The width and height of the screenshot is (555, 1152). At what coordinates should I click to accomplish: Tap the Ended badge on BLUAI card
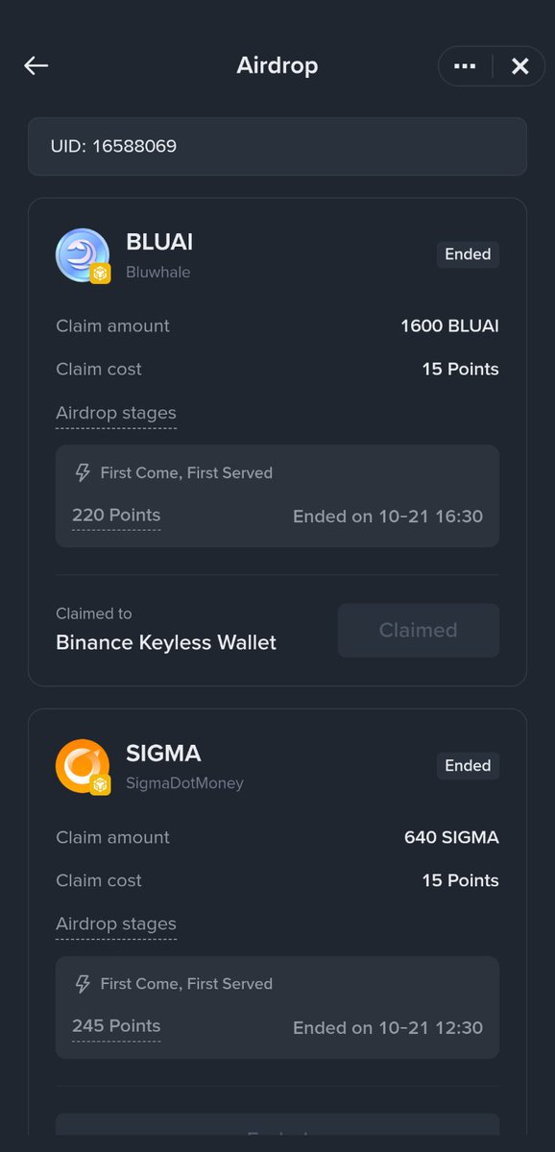click(x=468, y=254)
